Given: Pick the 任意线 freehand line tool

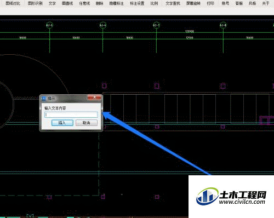Looking at the screenshot, I should 84,3.
